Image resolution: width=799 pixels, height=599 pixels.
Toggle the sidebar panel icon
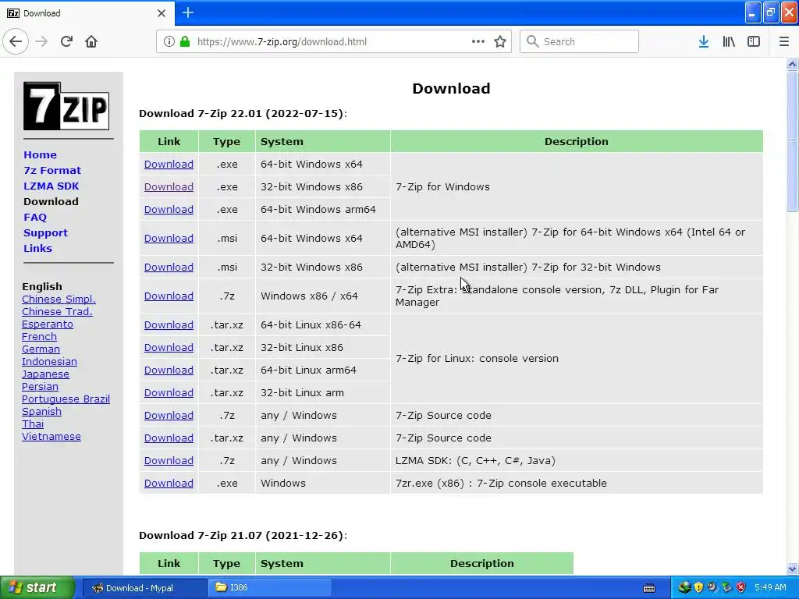[x=754, y=41]
